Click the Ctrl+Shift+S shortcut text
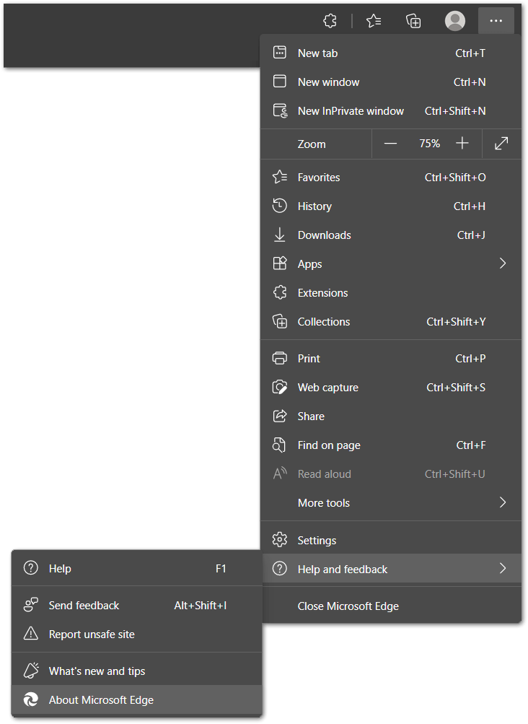 pyautogui.click(x=456, y=388)
